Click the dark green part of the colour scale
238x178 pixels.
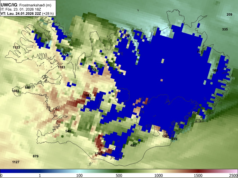119,171
